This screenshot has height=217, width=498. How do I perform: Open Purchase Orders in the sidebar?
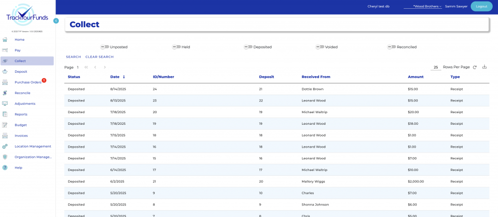[28, 83]
